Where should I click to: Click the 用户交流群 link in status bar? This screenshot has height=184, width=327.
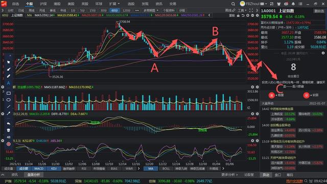click(294, 181)
